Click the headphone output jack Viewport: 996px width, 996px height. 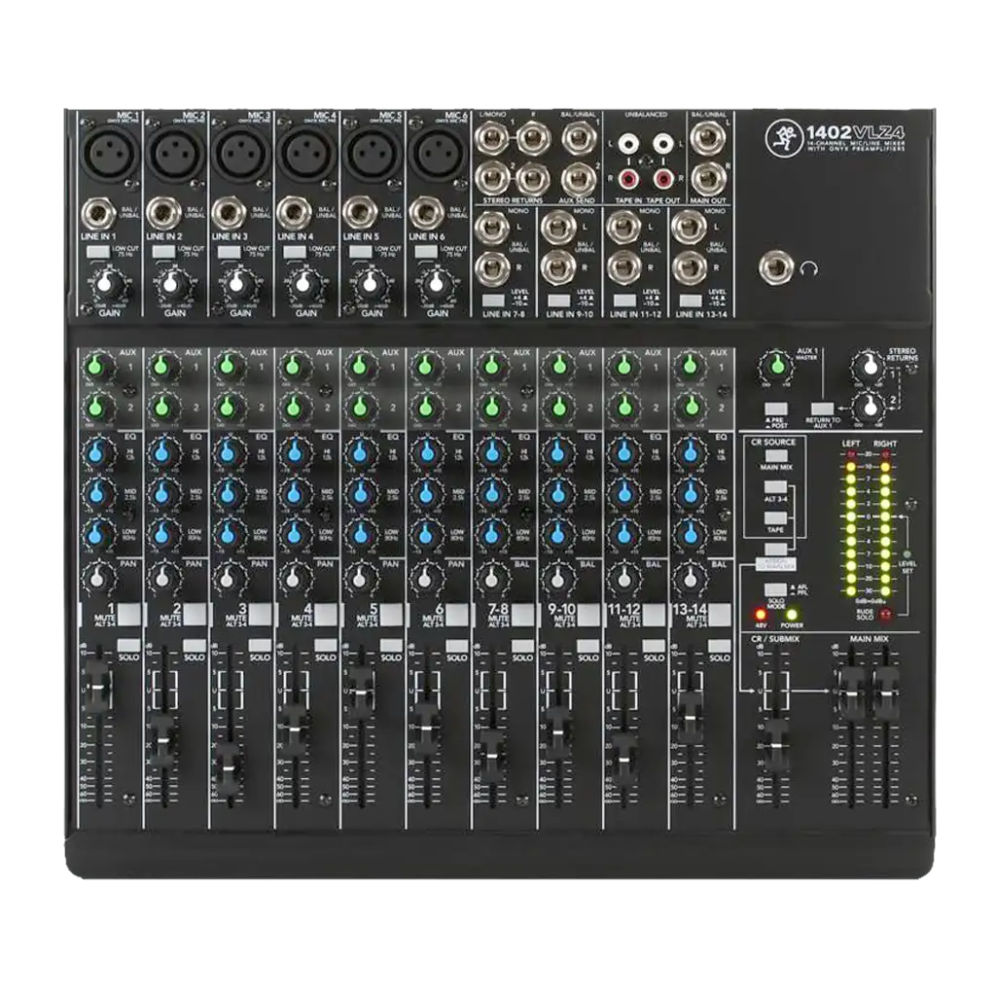(x=775, y=267)
